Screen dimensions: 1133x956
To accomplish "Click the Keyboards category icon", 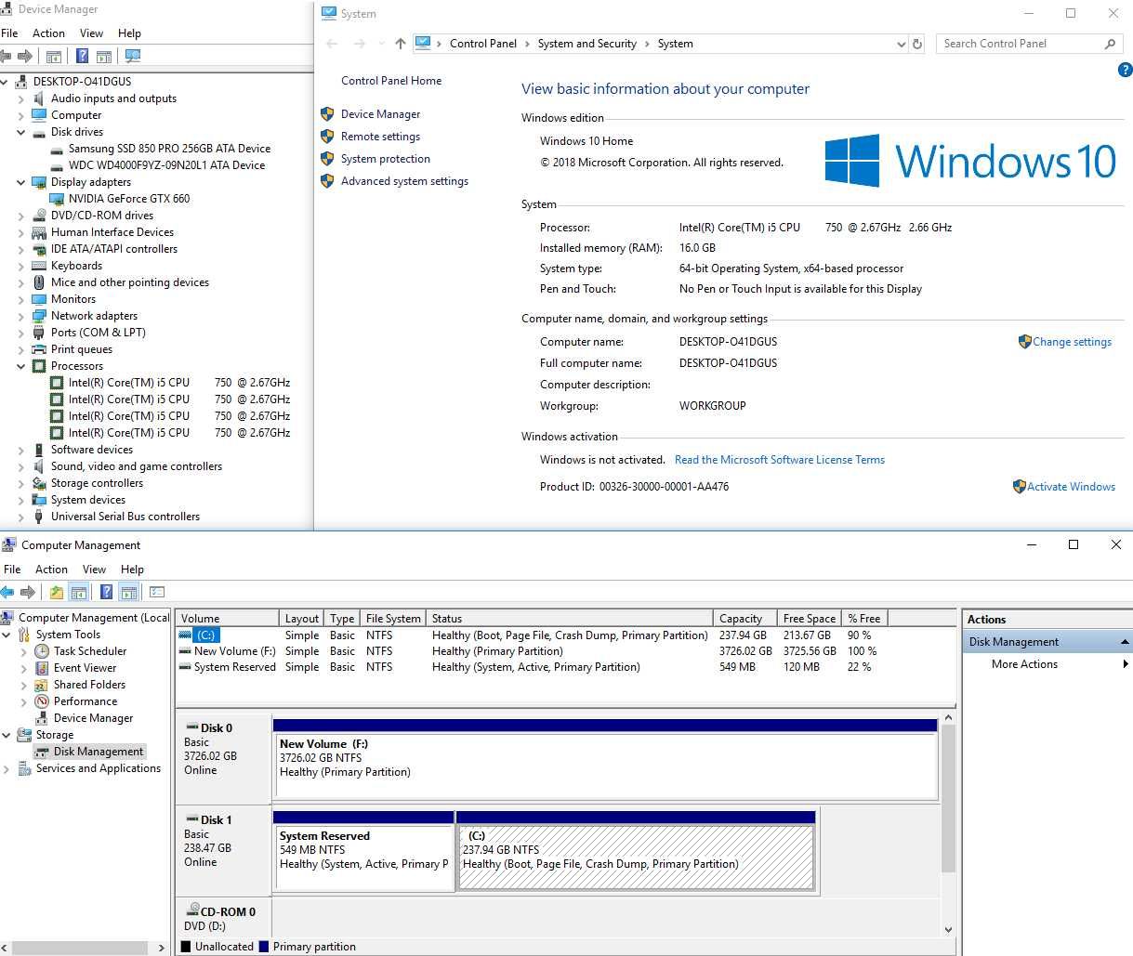I will pyautogui.click(x=39, y=266).
